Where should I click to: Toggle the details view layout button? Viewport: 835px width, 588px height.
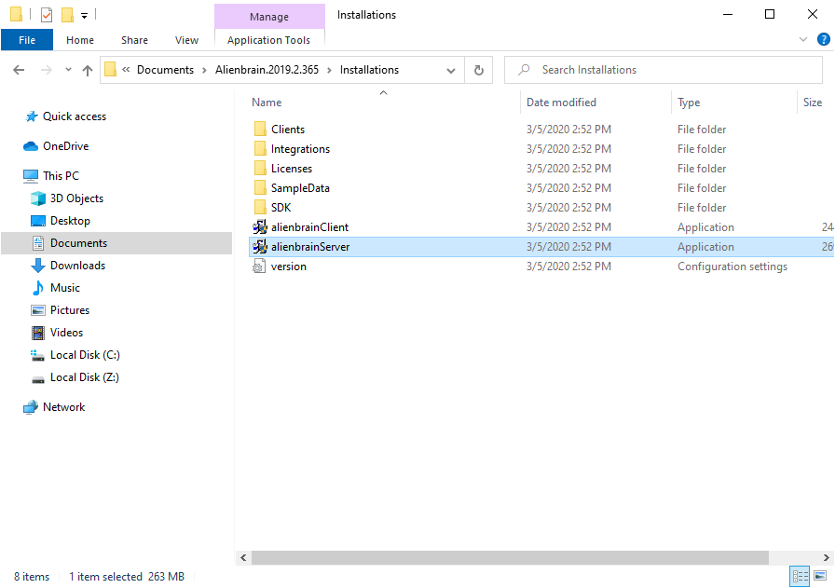tap(800, 576)
